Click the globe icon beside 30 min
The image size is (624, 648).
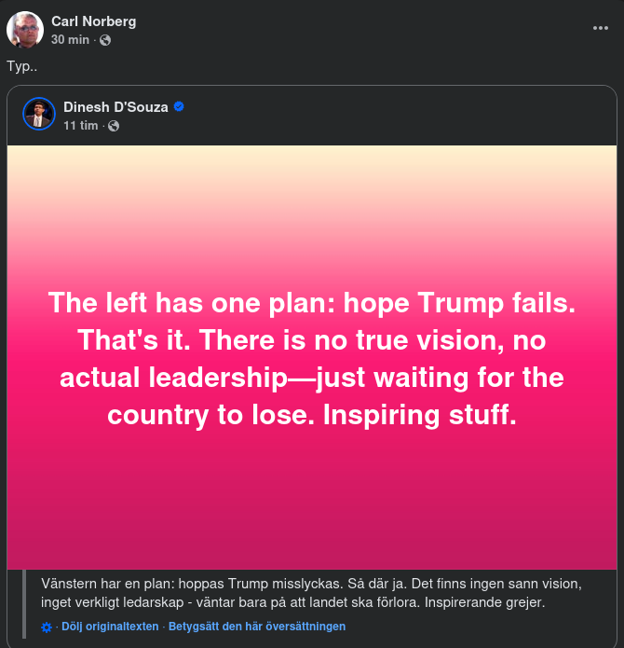point(105,40)
